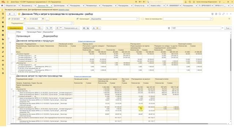Toggle the Организация filter checkbox
Screen dimensions: 234x131
(x=77, y=19)
